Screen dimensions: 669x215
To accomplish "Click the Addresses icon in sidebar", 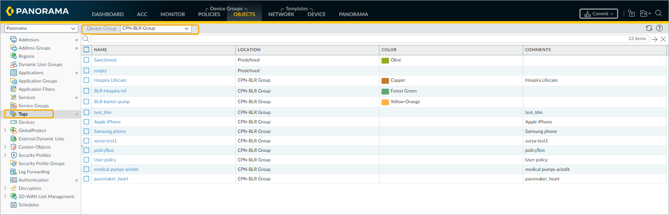I will 14,40.
